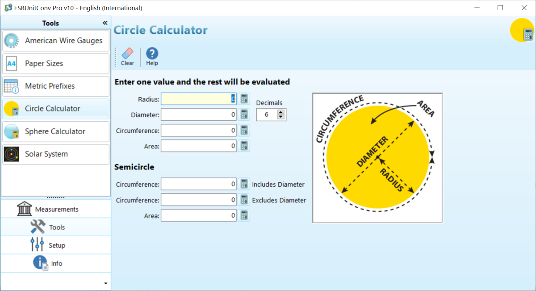536x291 pixels.
Task: Select the currently active Circle Calculator entry
Action: click(55, 108)
